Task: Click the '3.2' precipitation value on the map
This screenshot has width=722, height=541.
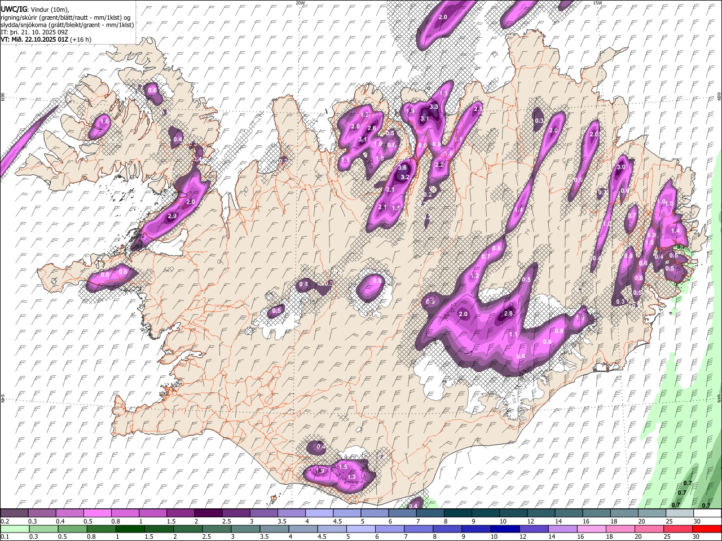Action: (x=404, y=177)
